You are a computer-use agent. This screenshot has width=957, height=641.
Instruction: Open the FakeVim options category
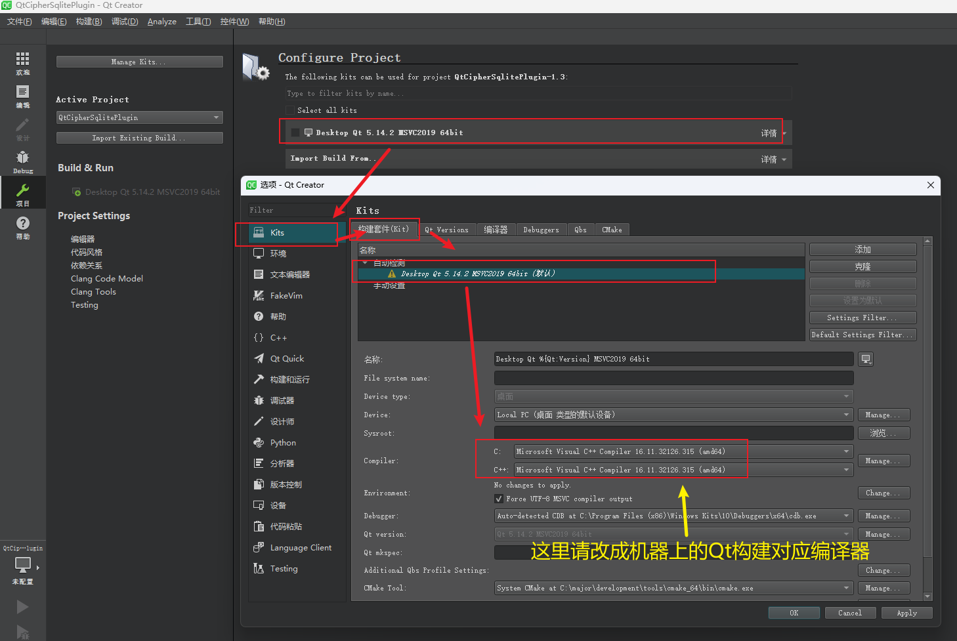(297, 296)
